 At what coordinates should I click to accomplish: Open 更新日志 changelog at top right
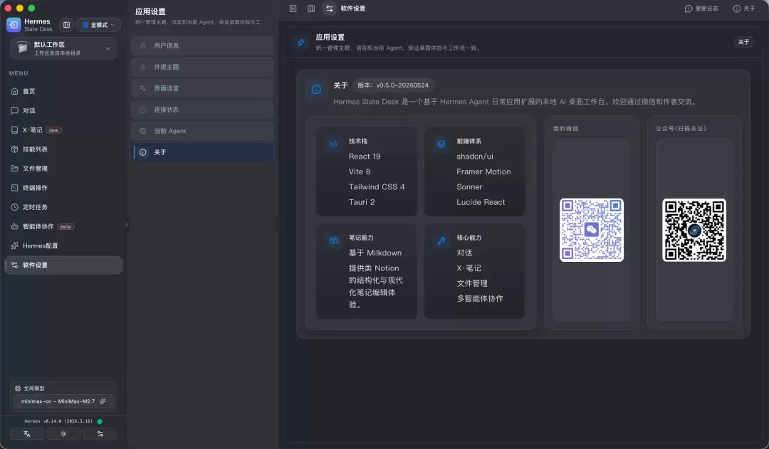[x=701, y=9]
